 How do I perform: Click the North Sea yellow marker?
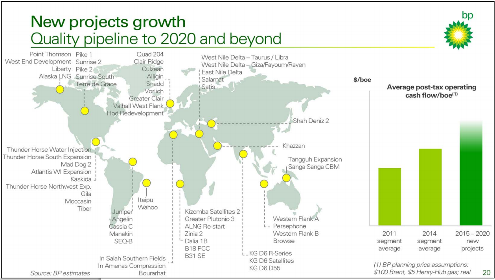click(170, 104)
